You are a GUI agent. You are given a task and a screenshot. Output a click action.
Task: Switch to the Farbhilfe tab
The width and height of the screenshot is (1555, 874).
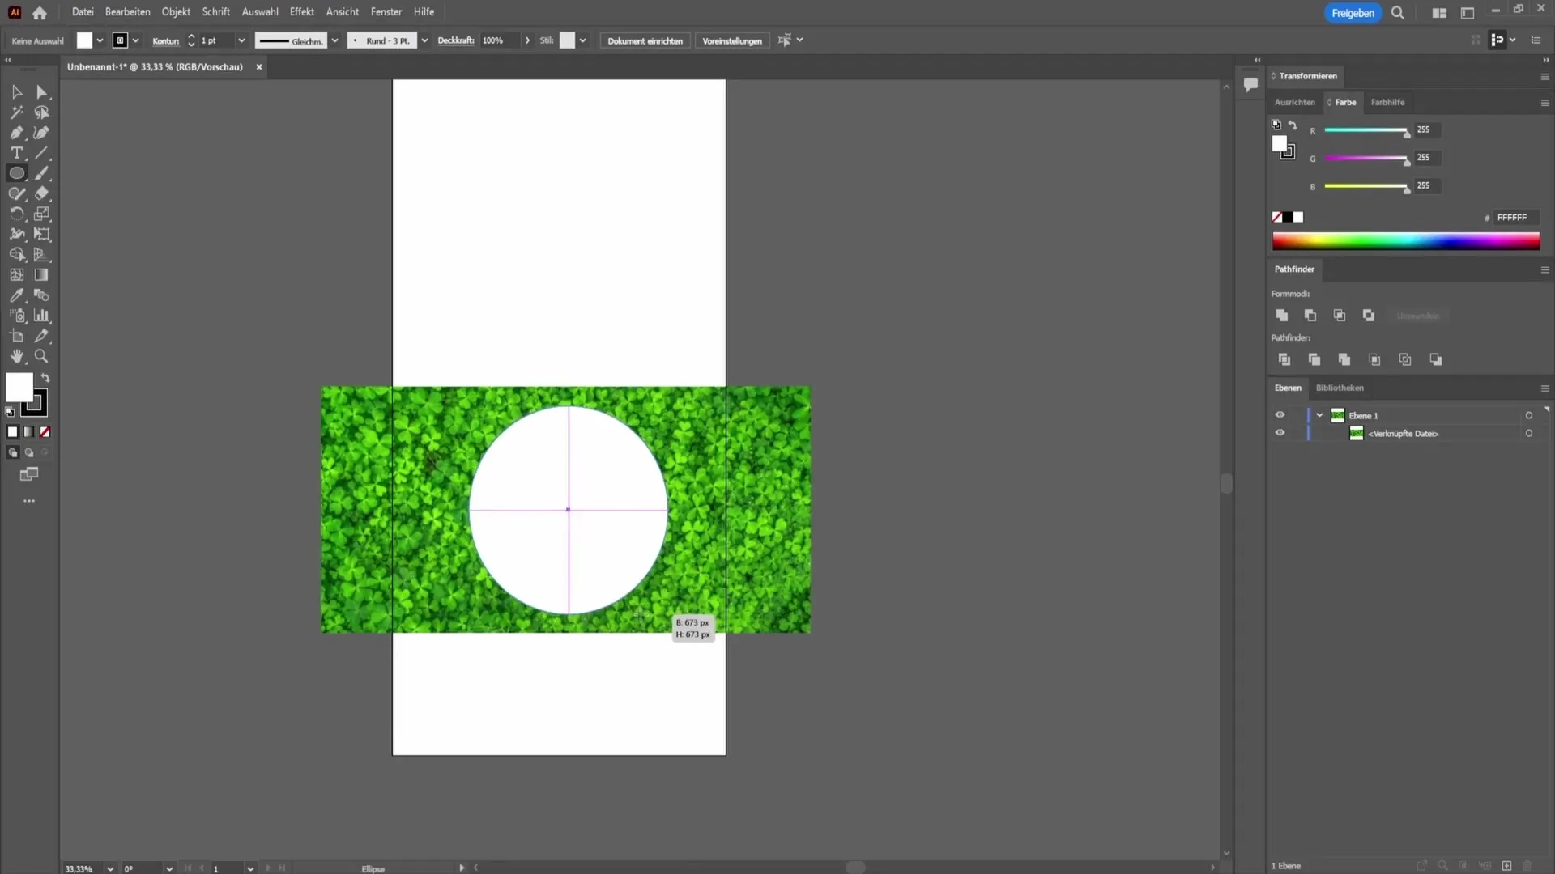click(1387, 102)
